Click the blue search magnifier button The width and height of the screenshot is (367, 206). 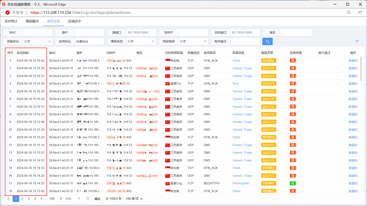coord(267,41)
